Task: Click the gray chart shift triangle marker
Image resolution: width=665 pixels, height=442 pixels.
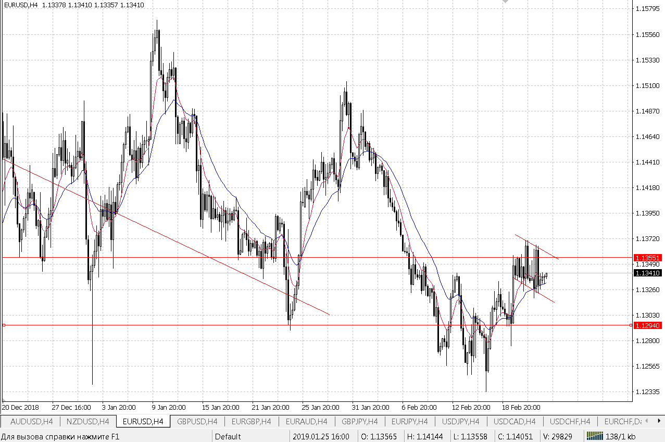Action: click(x=505, y=2)
